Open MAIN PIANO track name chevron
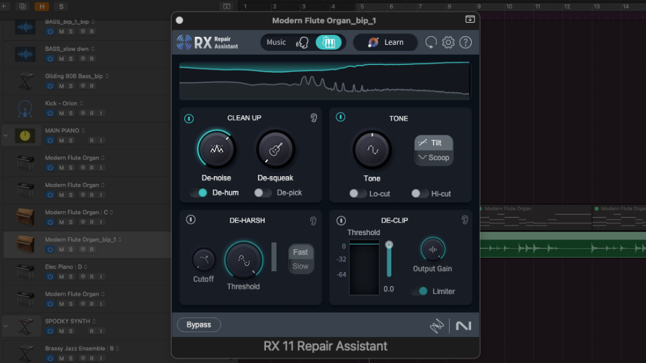This screenshot has width=646, height=363. coord(84,131)
